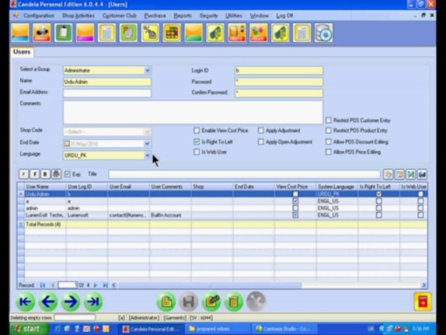Screen dimensions: 446x335
Task: Toggle the Exp checkbox above grid
Action: coord(67,174)
